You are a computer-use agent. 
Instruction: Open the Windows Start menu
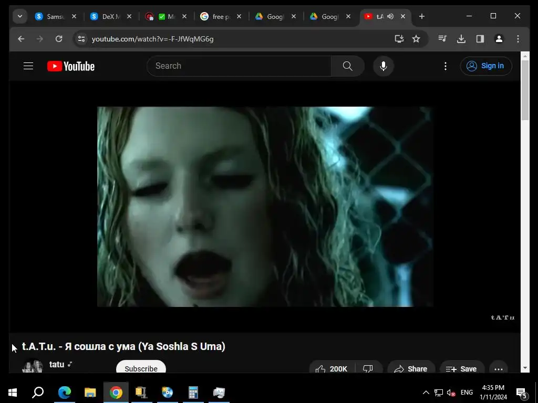[x=13, y=393]
